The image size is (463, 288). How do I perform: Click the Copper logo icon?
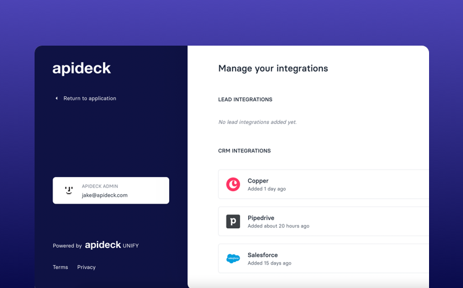(x=233, y=184)
